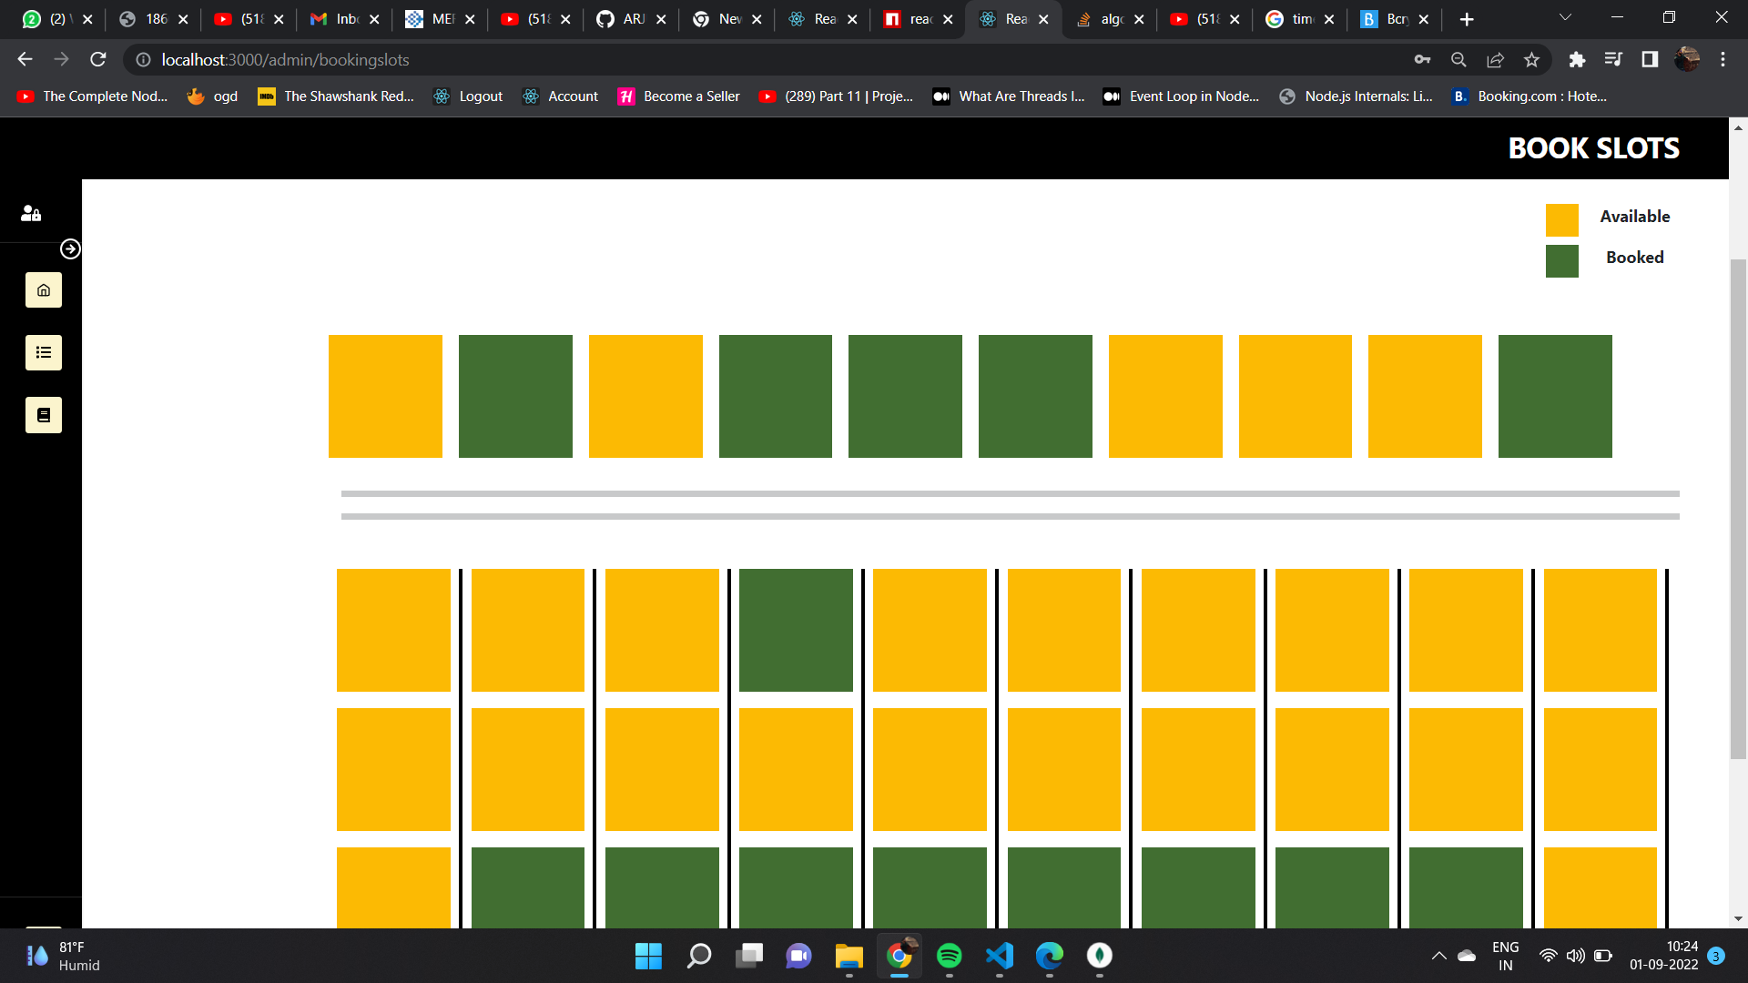Expand sidebar with circled arrow icon
The width and height of the screenshot is (1748, 983).
click(70, 249)
